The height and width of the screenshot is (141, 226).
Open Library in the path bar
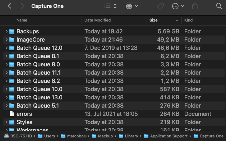(128, 136)
